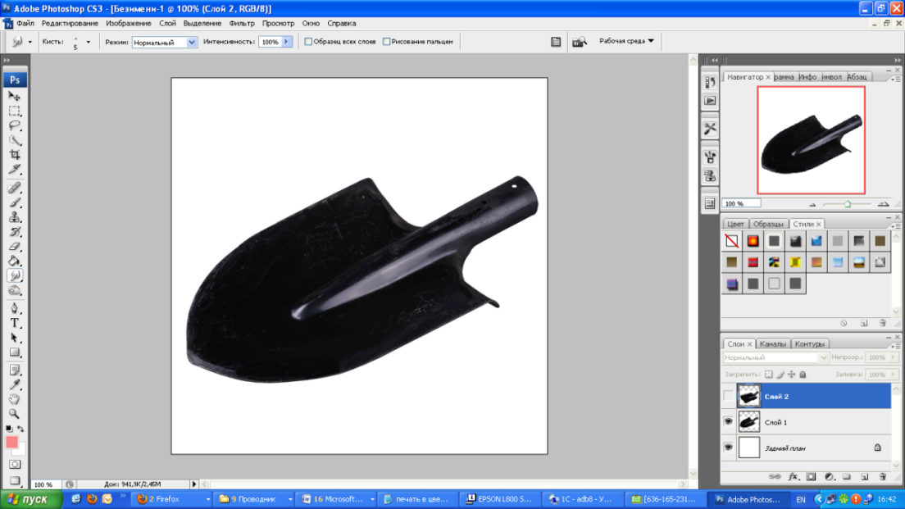This screenshot has height=509, width=905.
Task: Select the Dodge tool
Action: (x=15, y=290)
